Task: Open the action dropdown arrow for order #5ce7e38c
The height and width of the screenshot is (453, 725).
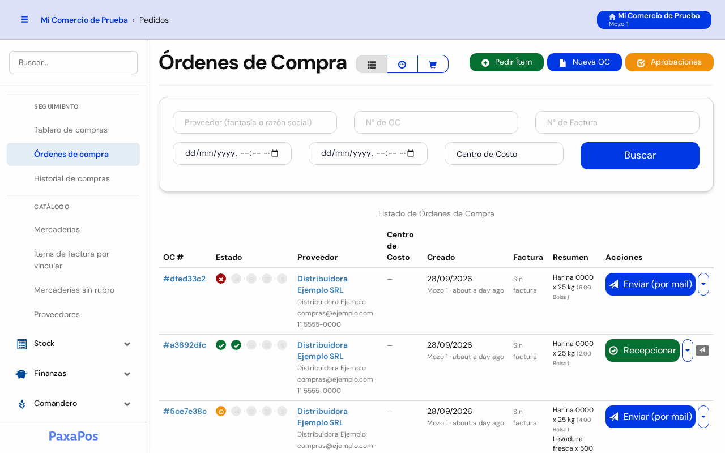Action: (703, 417)
